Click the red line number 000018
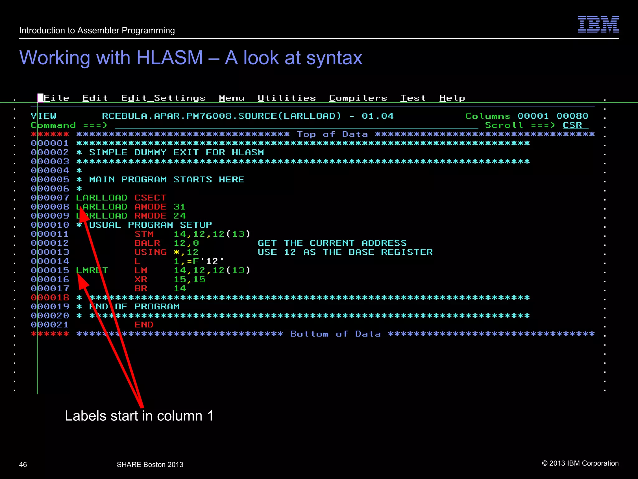This screenshot has width=638, height=479. [50, 298]
